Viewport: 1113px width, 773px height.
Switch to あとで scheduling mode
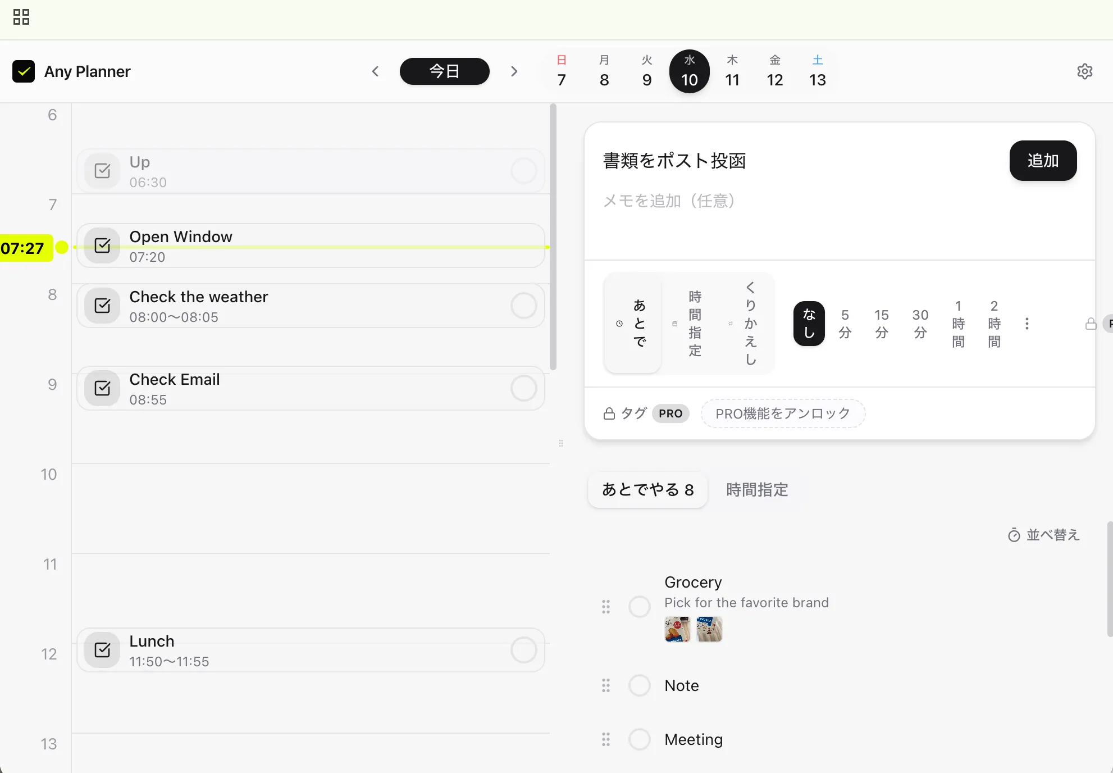click(633, 324)
